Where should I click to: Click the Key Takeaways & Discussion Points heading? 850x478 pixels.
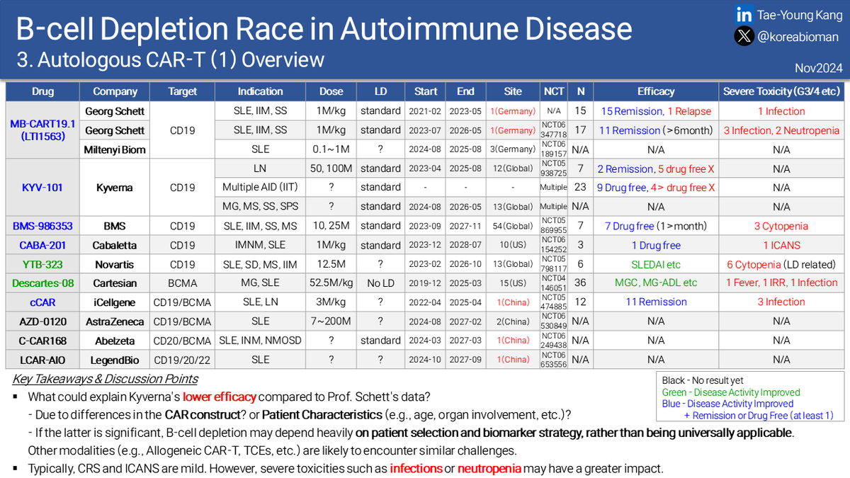[x=106, y=379]
